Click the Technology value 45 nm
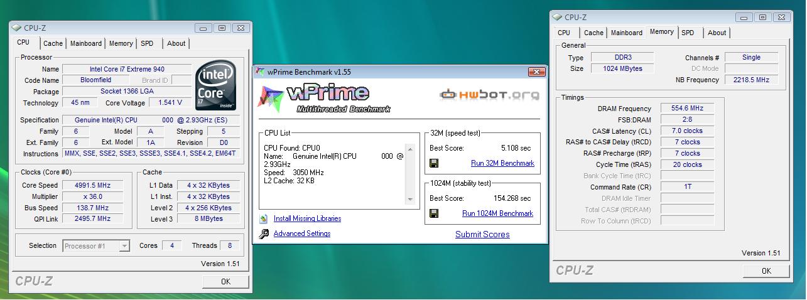Image resolution: width=807 pixels, height=300 pixels. point(80,102)
